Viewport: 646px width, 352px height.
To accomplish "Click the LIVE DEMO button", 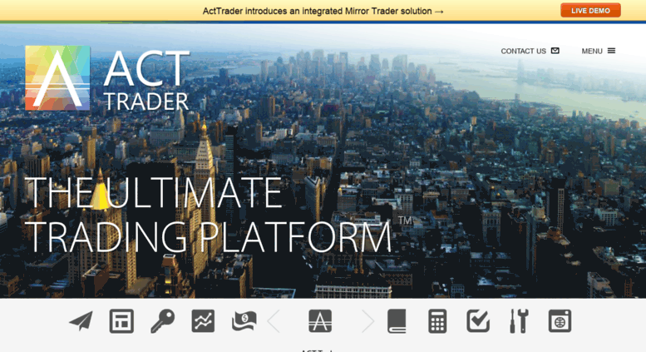I will pyautogui.click(x=590, y=10).
